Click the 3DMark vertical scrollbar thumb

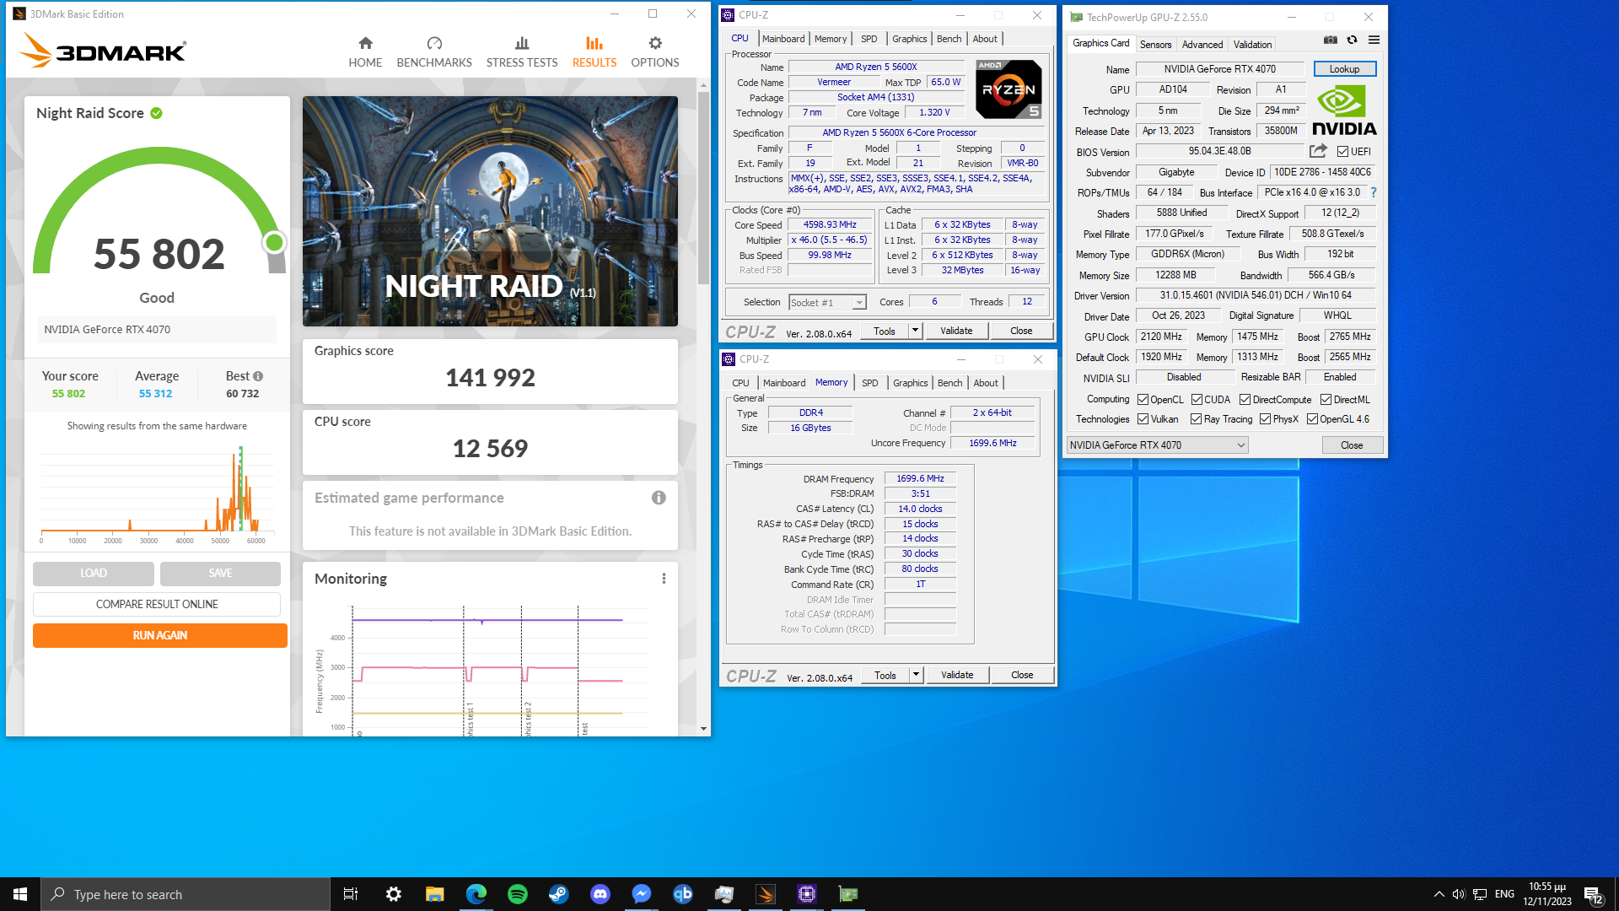(x=703, y=187)
